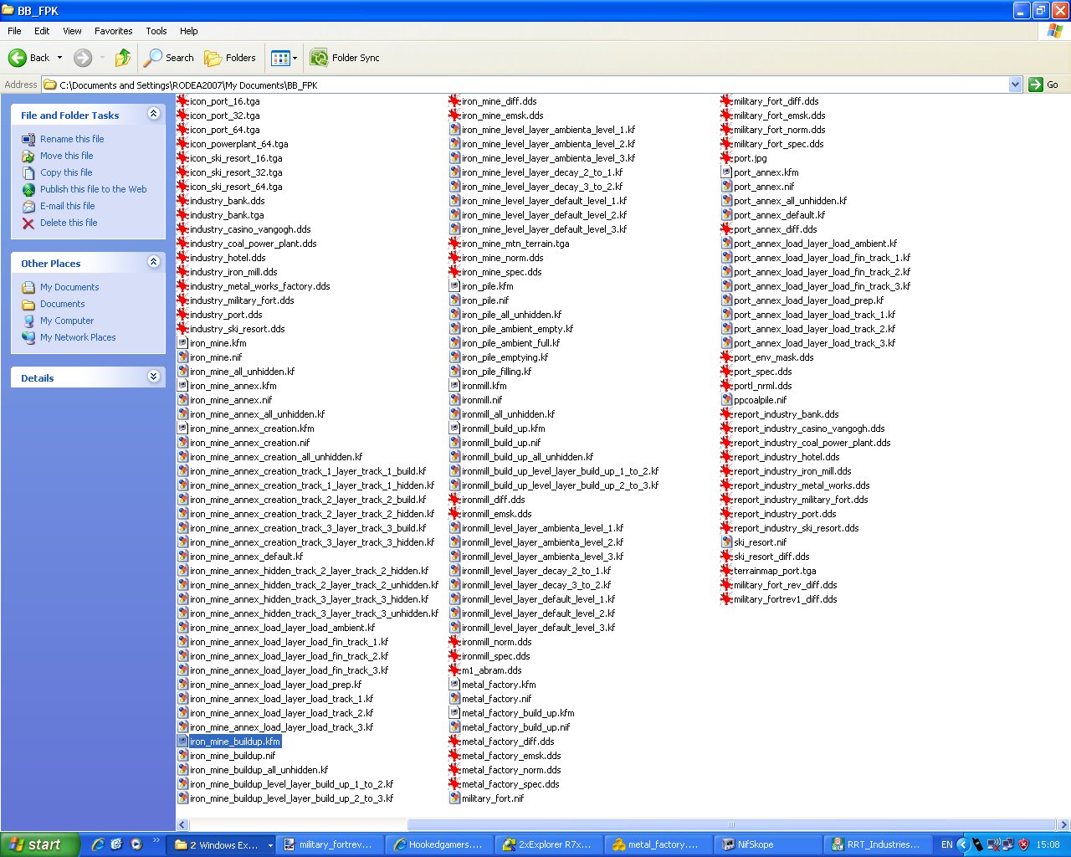Select icon_port_16.tga file icon
This screenshot has width=1071, height=857.
(x=182, y=101)
